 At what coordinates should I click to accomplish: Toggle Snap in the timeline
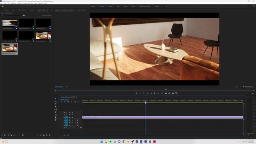click(65, 102)
